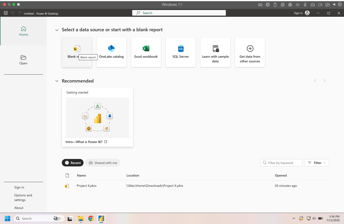Click the Filter by keyword field
The height and width of the screenshot is (224, 344).
281,163
